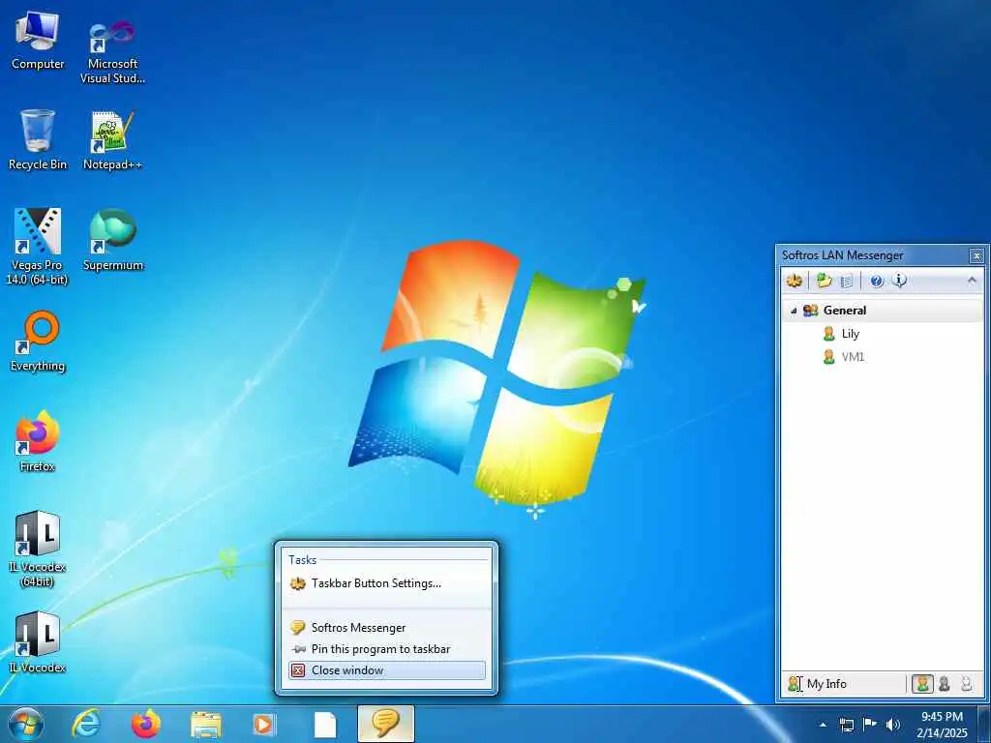
Task: Select the Everything search desktop shortcut
Action: pos(38,342)
